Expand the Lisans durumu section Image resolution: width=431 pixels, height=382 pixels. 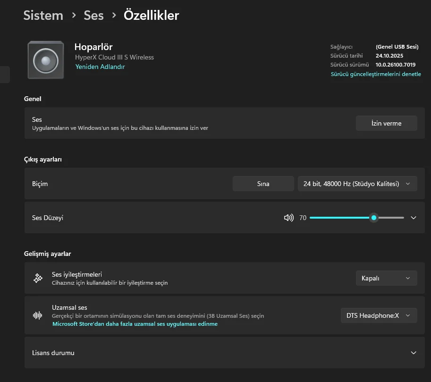click(x=414, y=353)
